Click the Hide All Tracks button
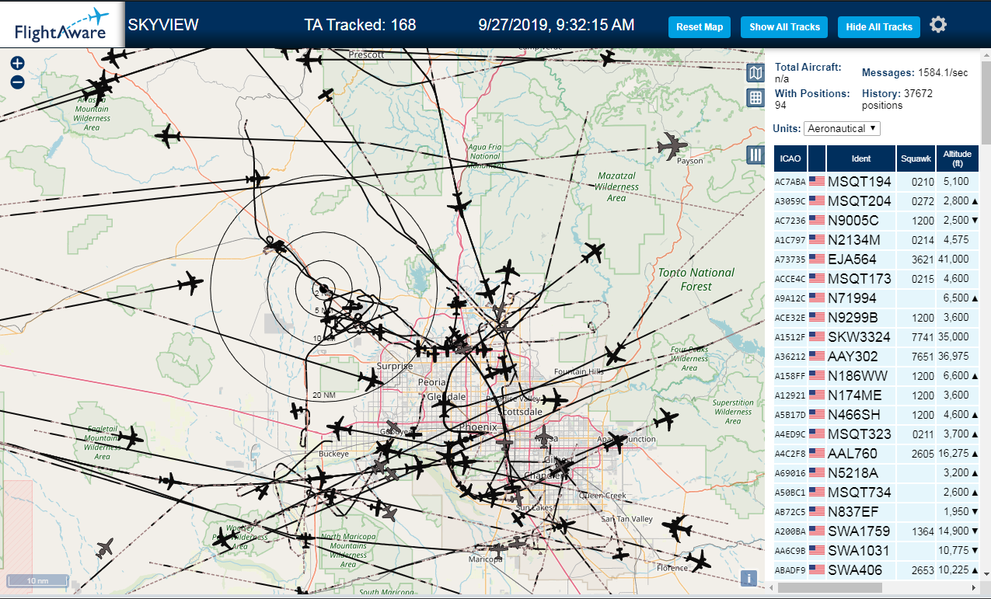 click(879, 26)
